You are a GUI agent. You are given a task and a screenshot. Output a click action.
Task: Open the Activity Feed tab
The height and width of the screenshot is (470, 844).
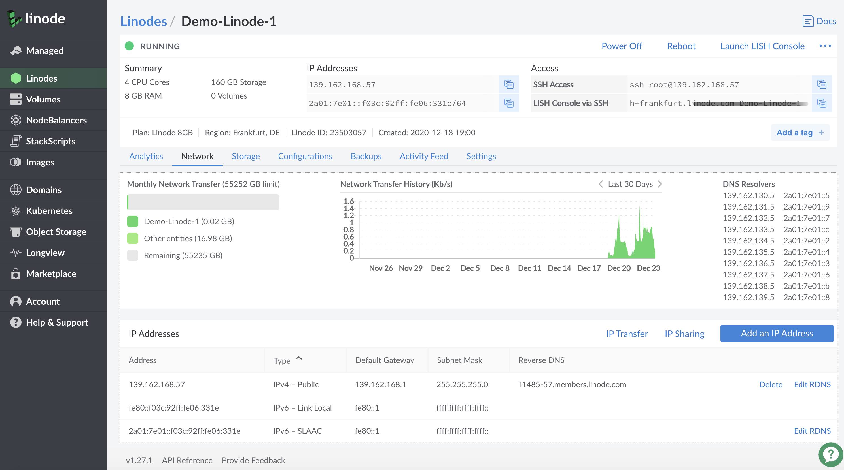pyautogui.click(x=424, y=156)
